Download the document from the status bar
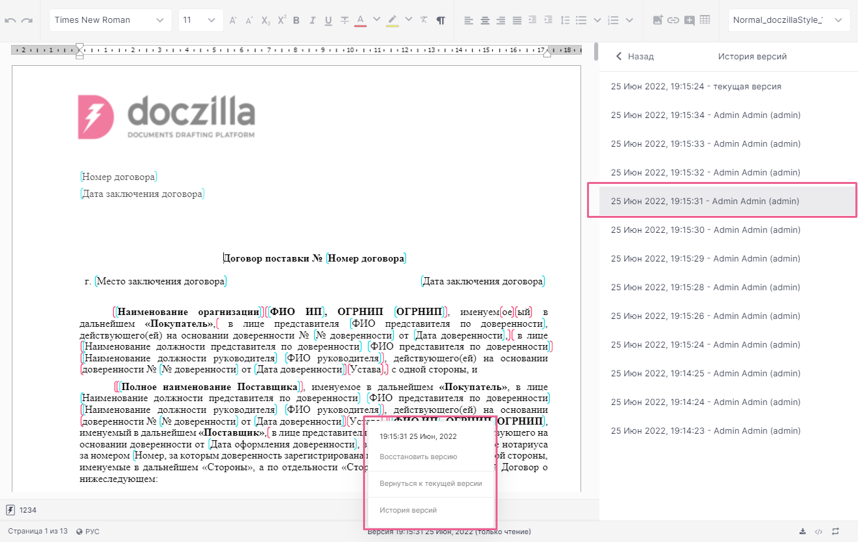Image resolution: width=858 pixels, height=542 pixels. click(802, 532)
